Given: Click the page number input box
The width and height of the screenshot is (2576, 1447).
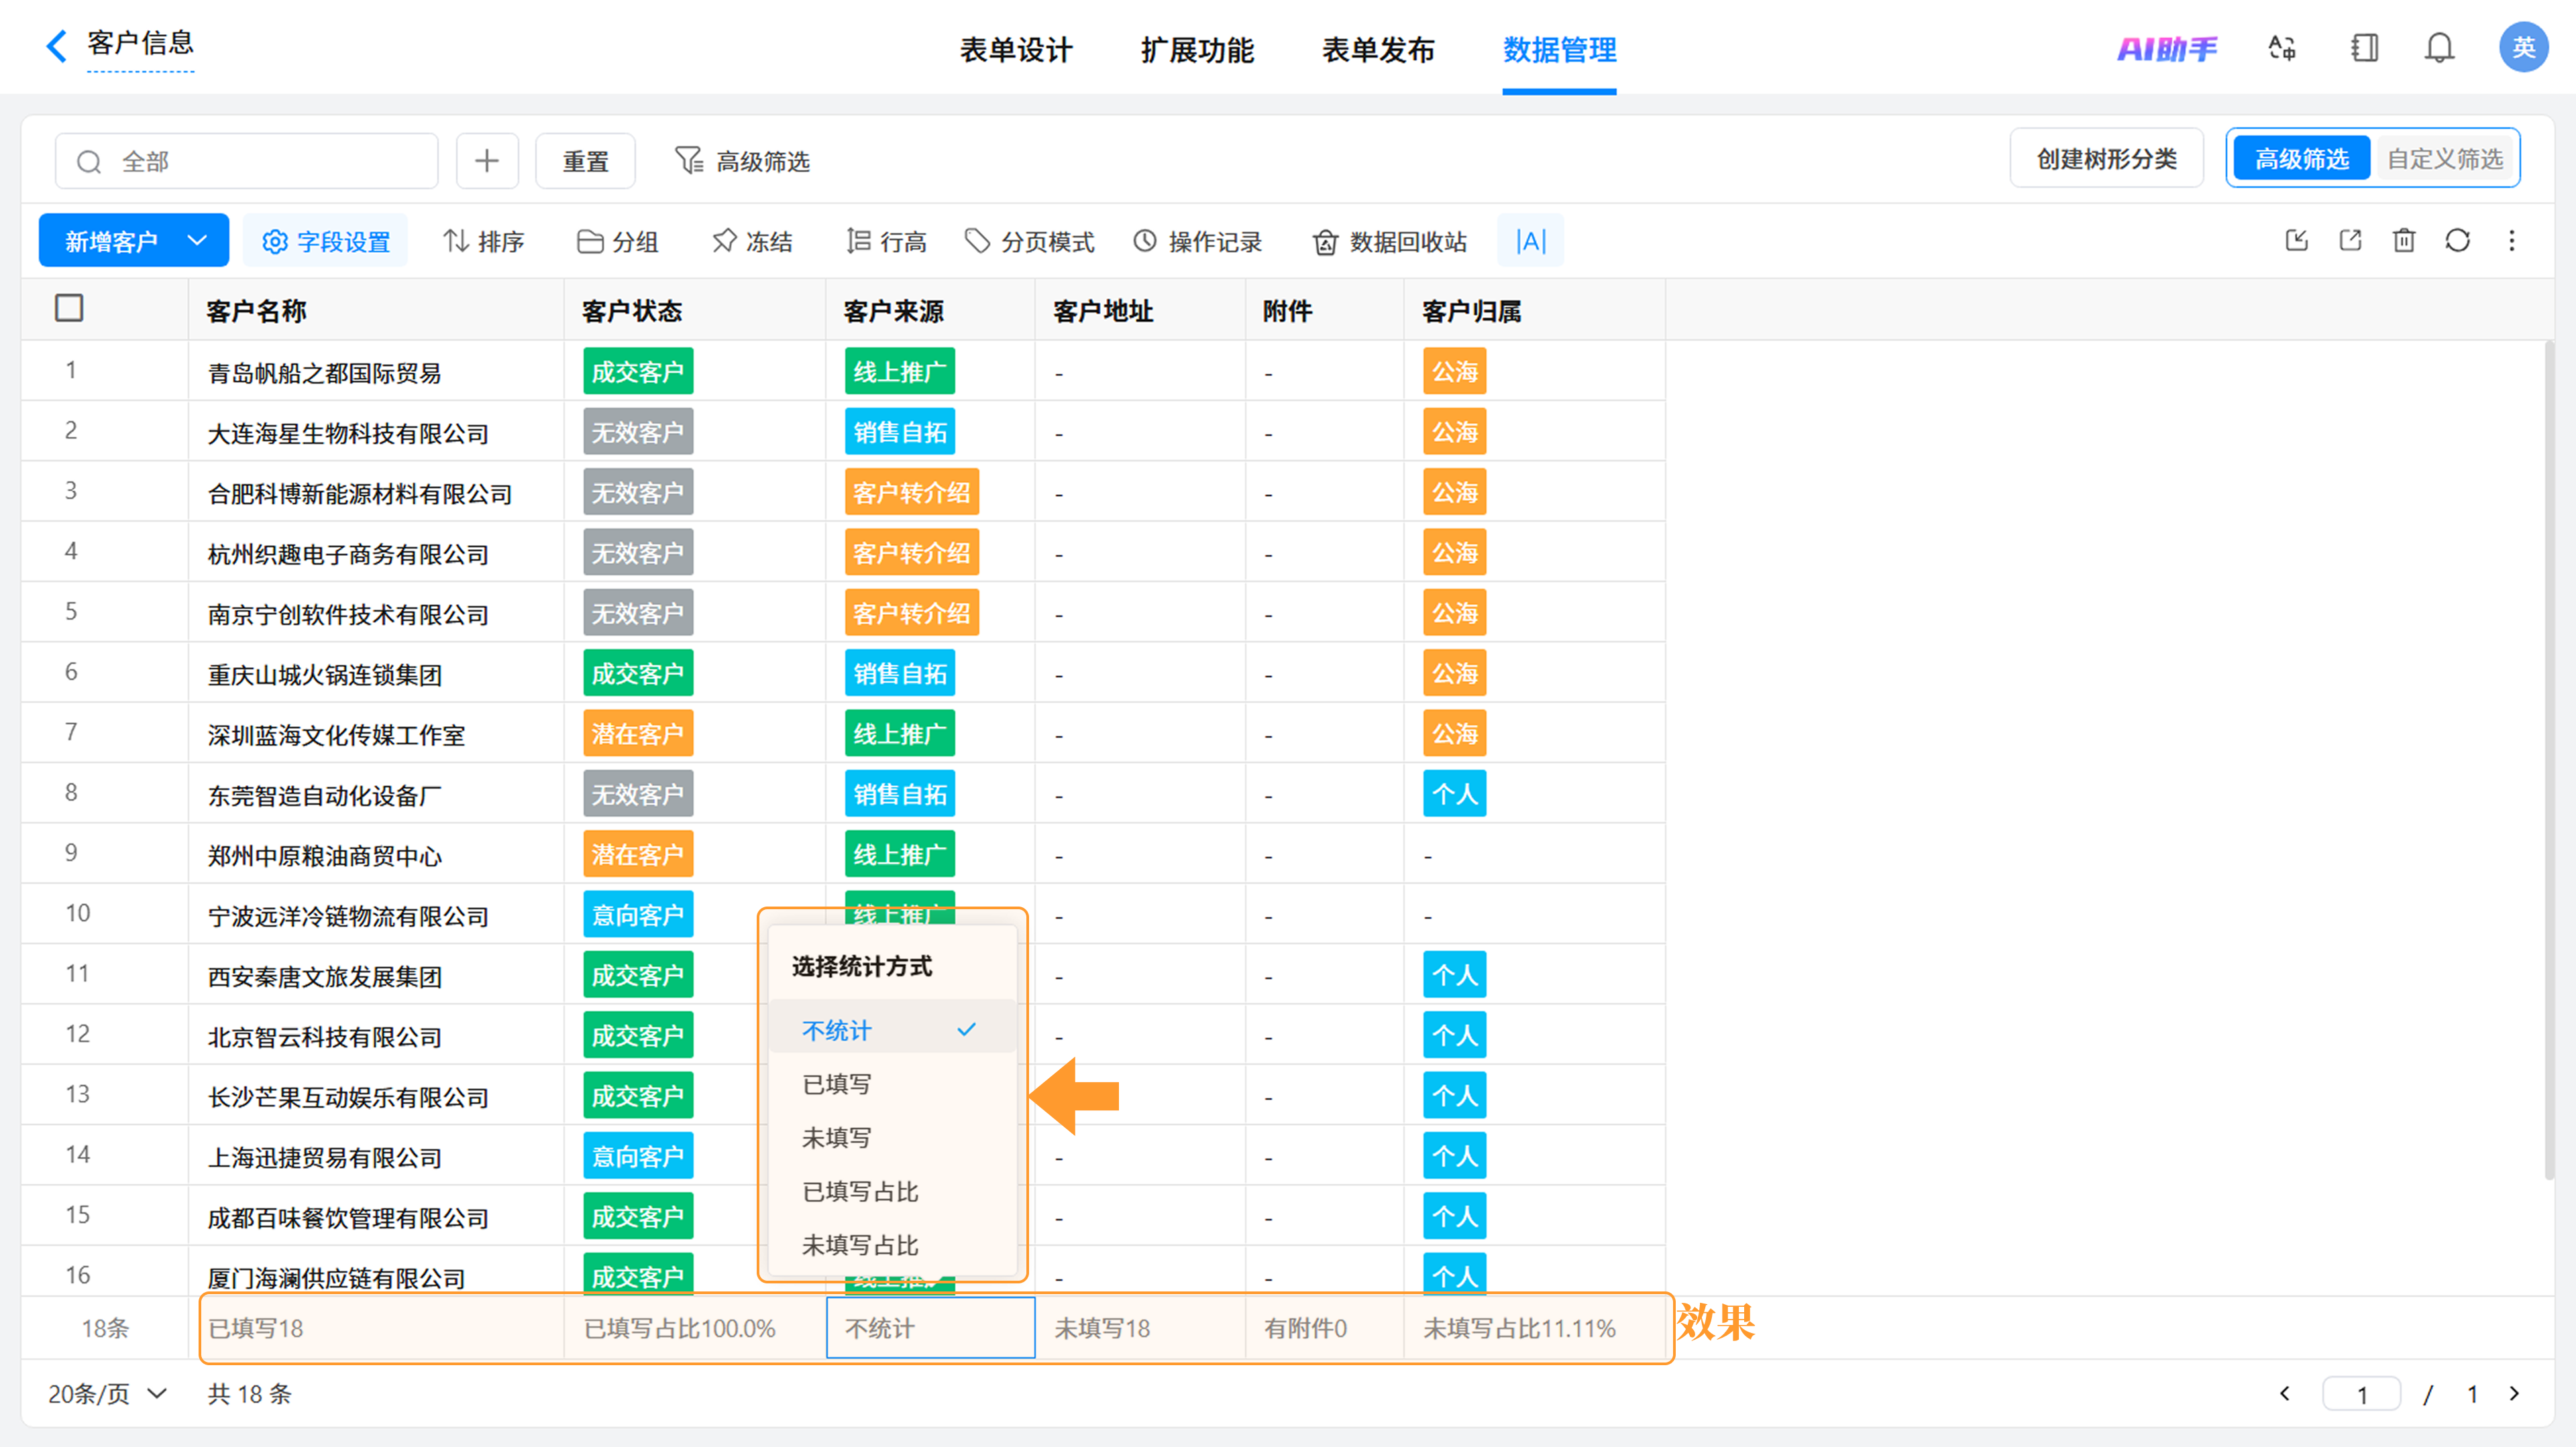Looking at the screenshot, I should point(2361,1393).
